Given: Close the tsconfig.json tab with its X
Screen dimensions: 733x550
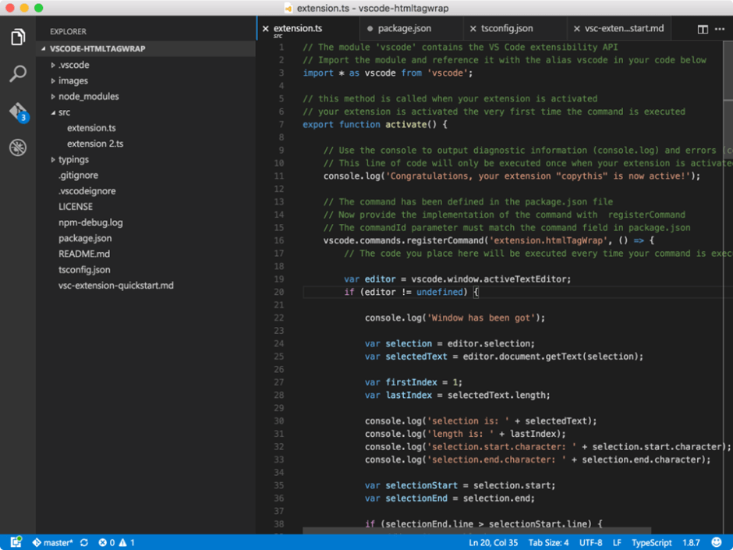Looking at the screenshot, I should click(x=473, y=29).
